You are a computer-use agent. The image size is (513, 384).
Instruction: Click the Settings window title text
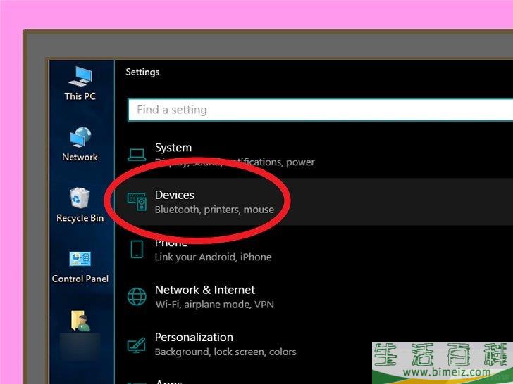[x=142, y=72]
